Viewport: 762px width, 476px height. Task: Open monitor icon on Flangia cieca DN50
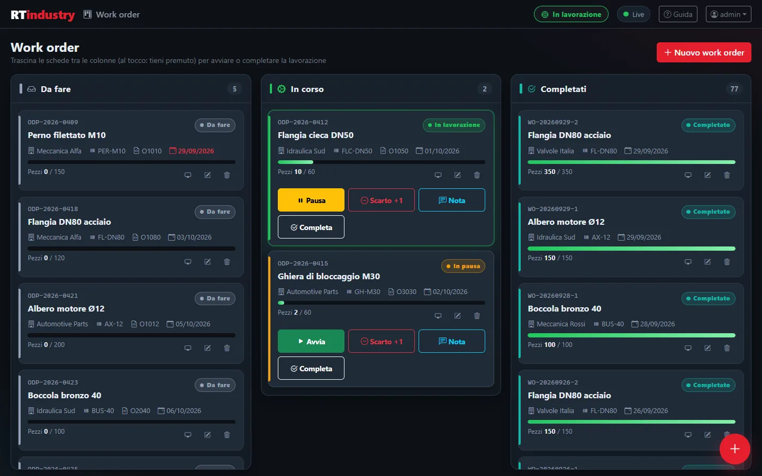tap(438, 175)
